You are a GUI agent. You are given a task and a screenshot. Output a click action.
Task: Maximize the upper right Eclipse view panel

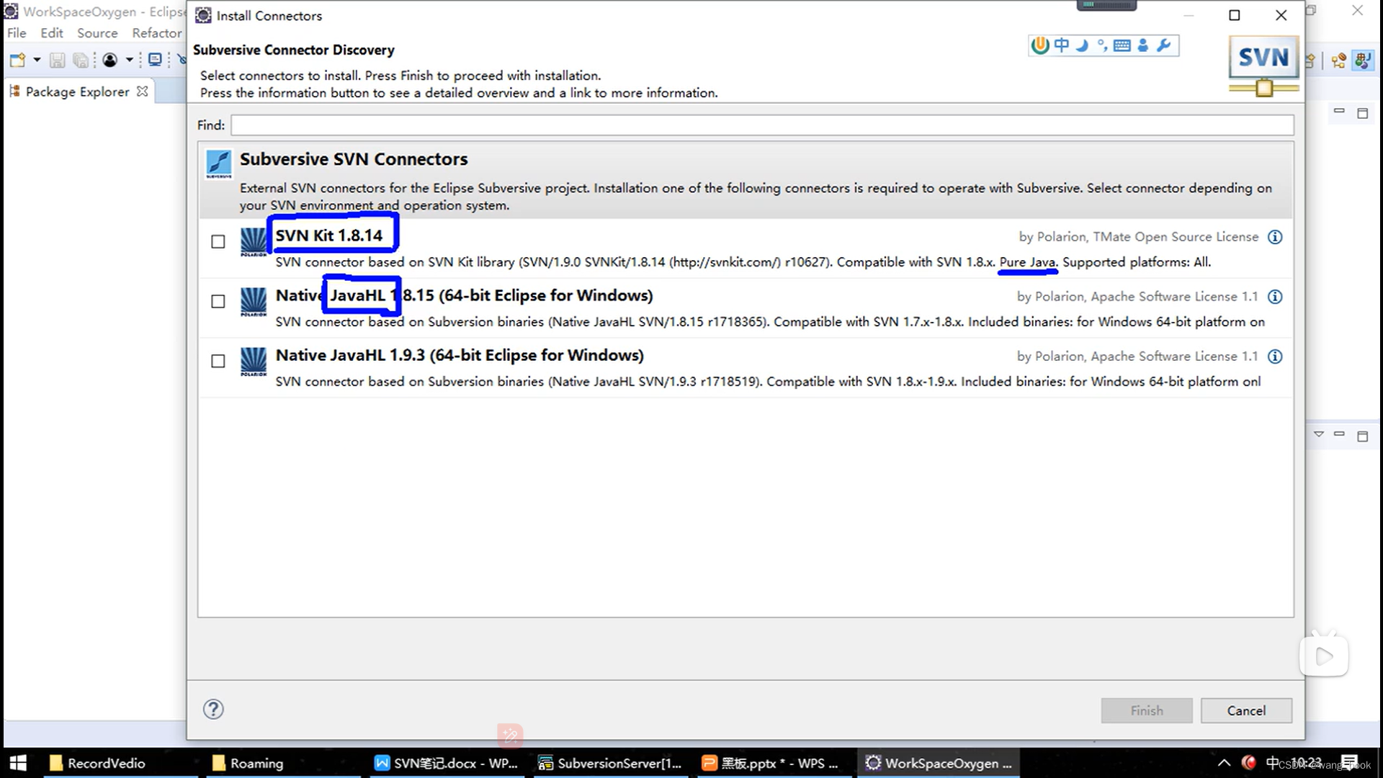tap(1362, 113)
